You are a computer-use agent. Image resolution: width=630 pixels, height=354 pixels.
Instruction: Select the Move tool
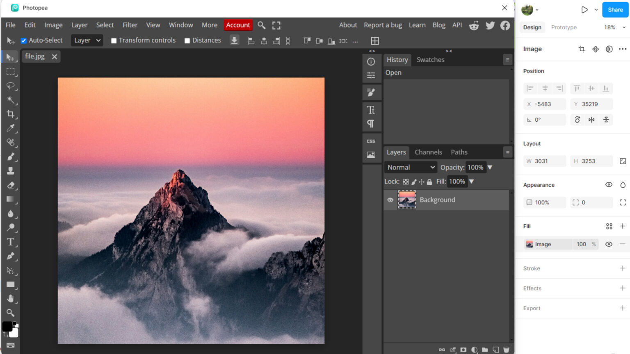click(x=11, y=57)
